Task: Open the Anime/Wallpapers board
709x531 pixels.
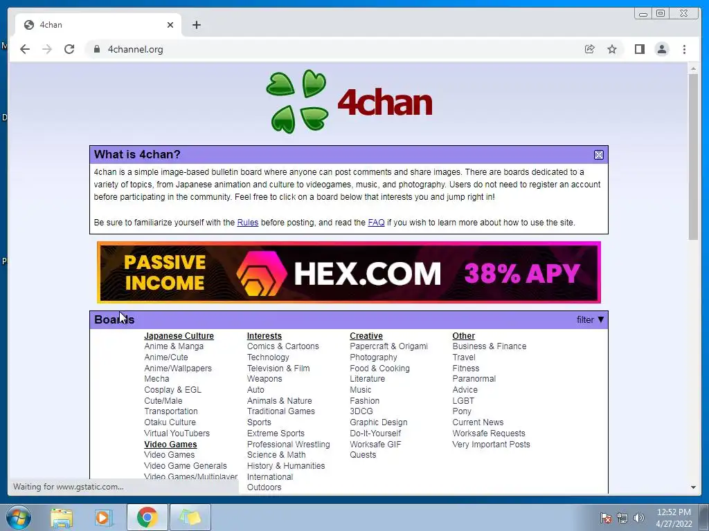Action: (178, 369)
